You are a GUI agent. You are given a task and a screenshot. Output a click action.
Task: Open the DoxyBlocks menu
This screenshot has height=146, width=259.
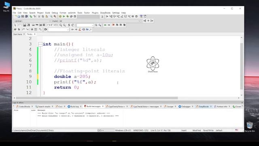105,13
